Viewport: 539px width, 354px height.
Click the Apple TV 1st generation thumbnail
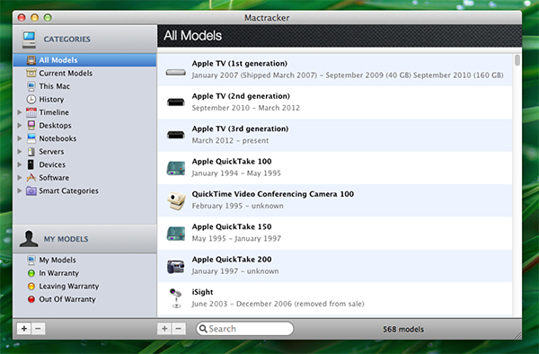tap(176, 72)
